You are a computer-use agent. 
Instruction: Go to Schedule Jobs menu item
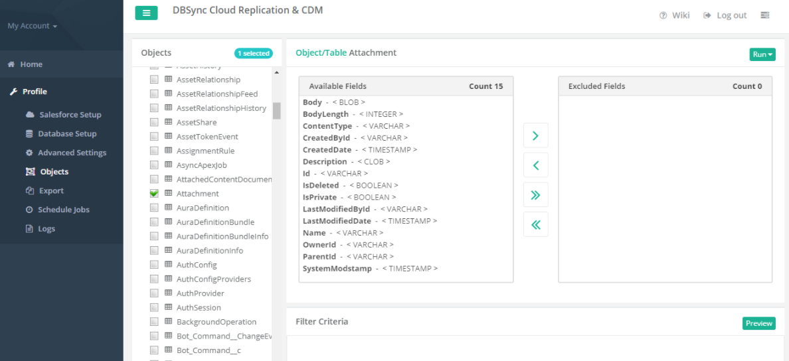(64, 210)
